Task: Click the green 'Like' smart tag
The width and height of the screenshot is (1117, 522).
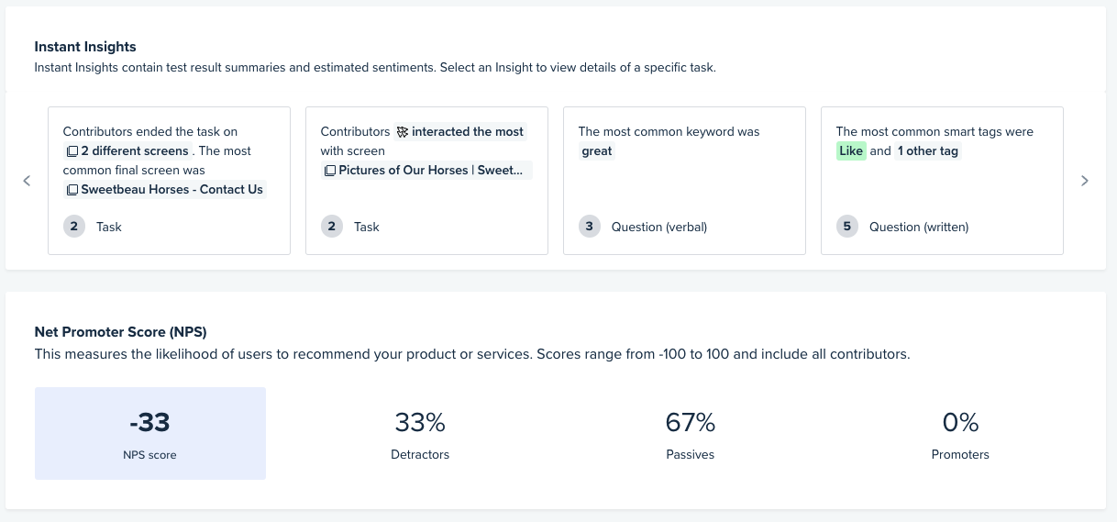Action: (851, 151)
